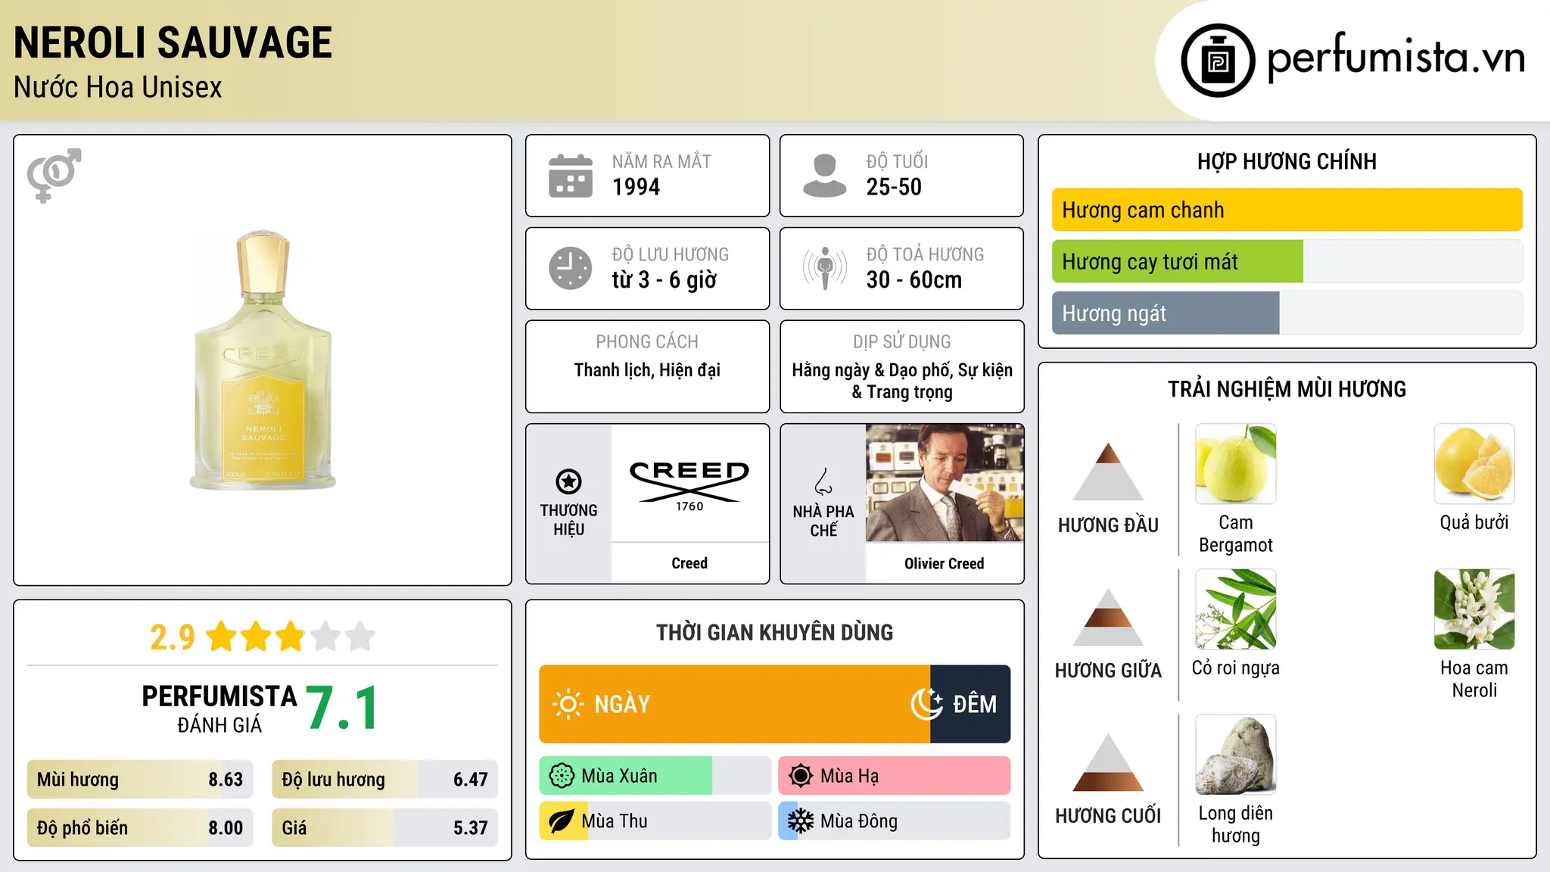Open the Olivier Creed perfumer photo
The width and height of the screenshot is (1550, 872).
945,483
